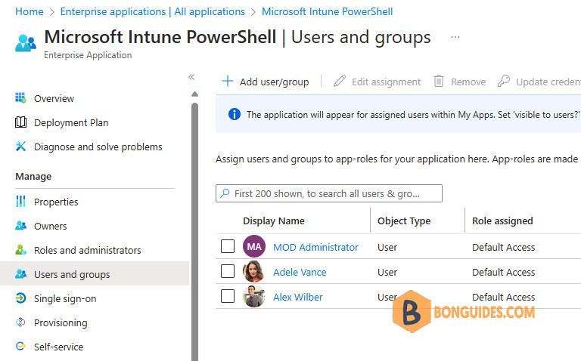
Task: Click the trash can Remove icon
Action: [439, 81]
